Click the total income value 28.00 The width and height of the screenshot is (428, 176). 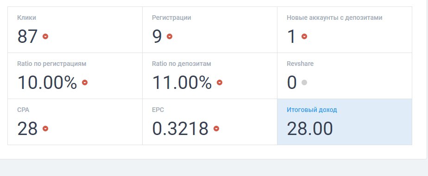pyautogui.click(x=310, y=129)
